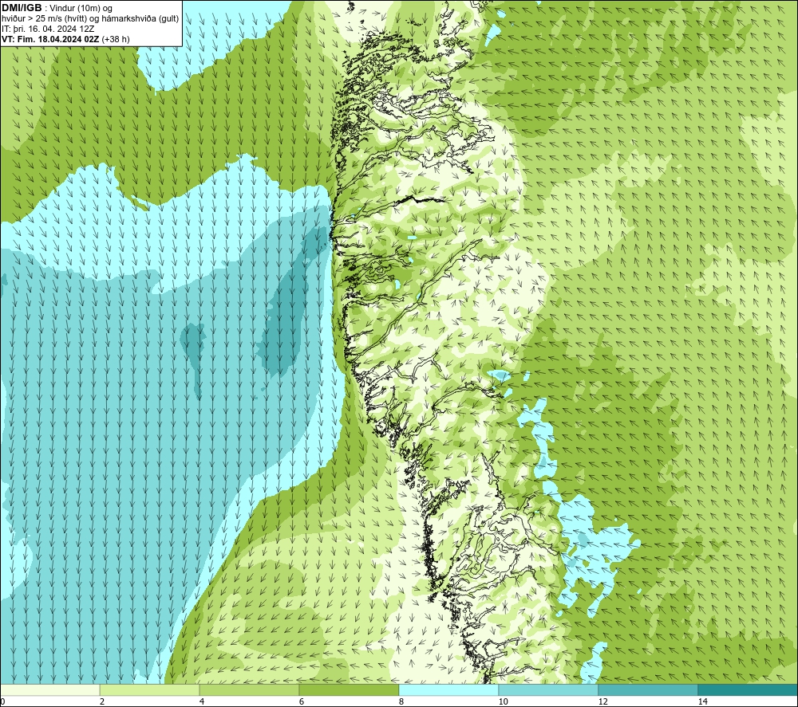Click the "hviður > 25 m/s (hvítt)" line
The width and height of the screenshot is (798, 707).
click(x=44, y=19)
